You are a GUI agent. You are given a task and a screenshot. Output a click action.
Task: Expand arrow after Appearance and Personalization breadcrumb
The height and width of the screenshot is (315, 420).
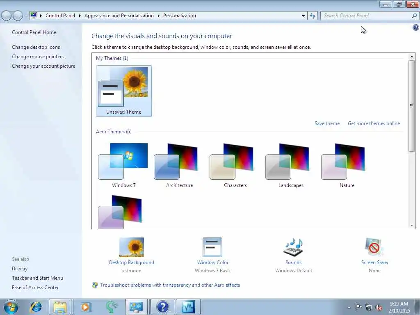point(159,16)
